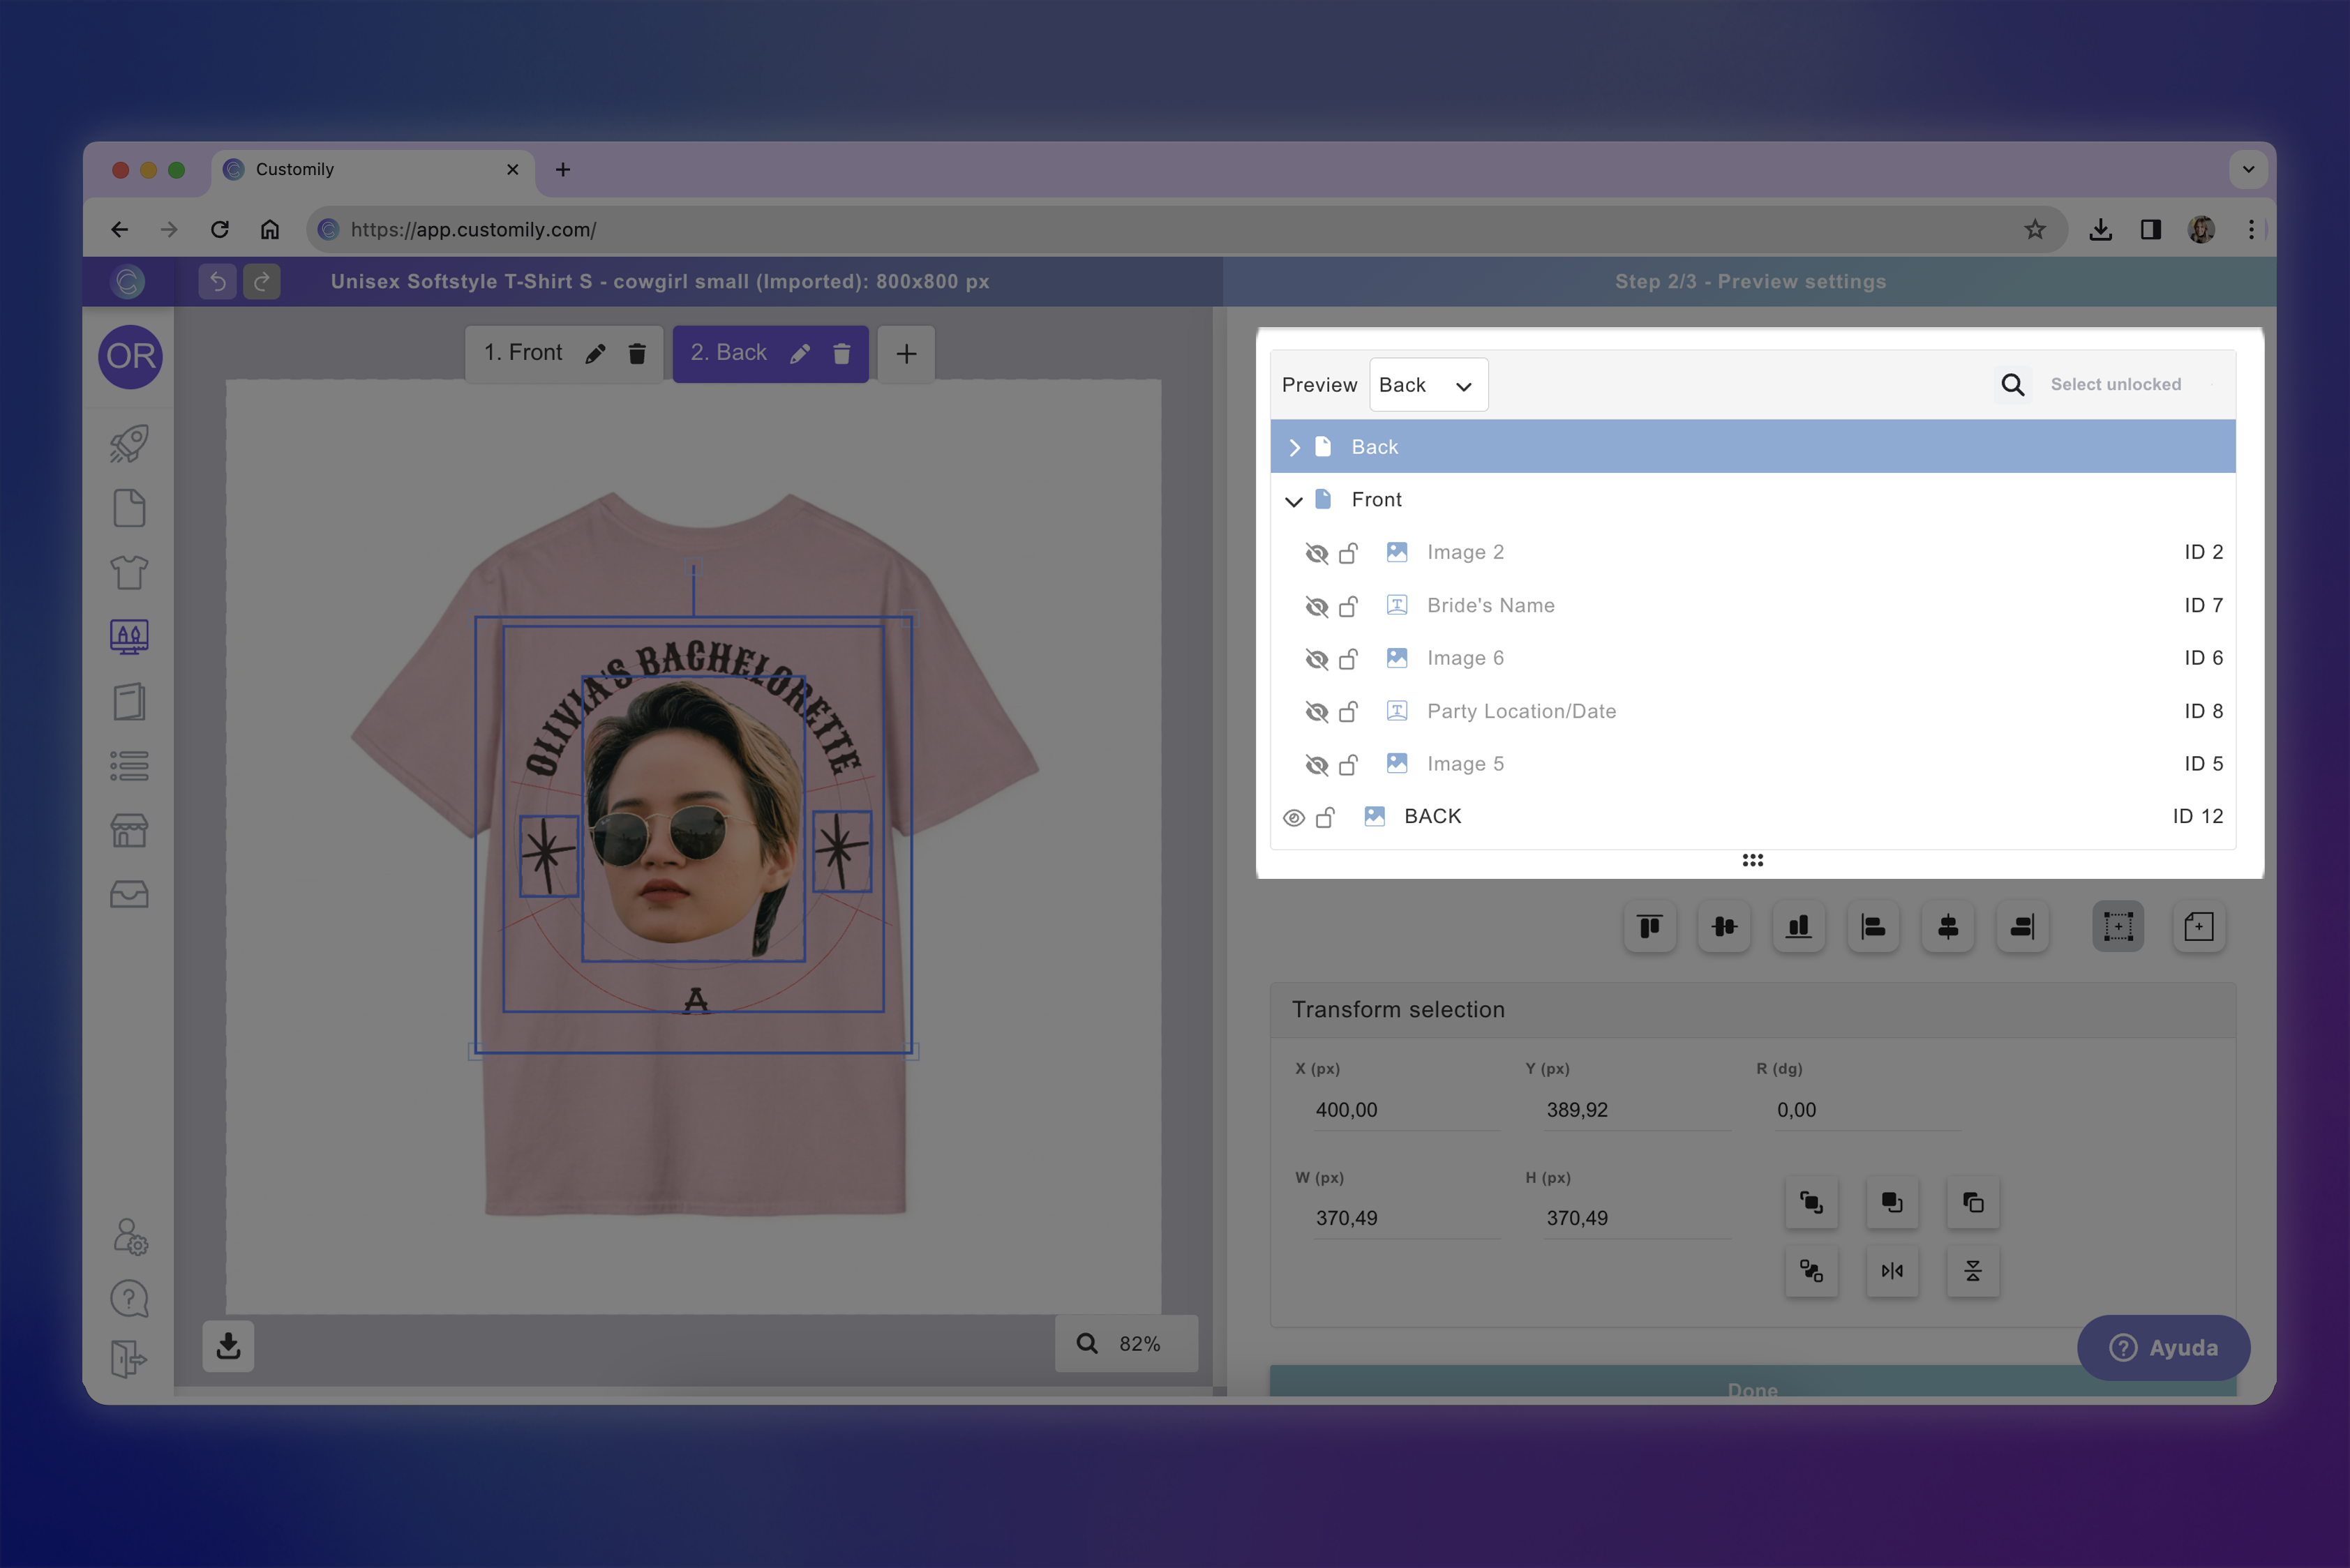2350x1568 pixels.
Task: Open the Preview dropdown showing Back
Action: coord(1428,384)
